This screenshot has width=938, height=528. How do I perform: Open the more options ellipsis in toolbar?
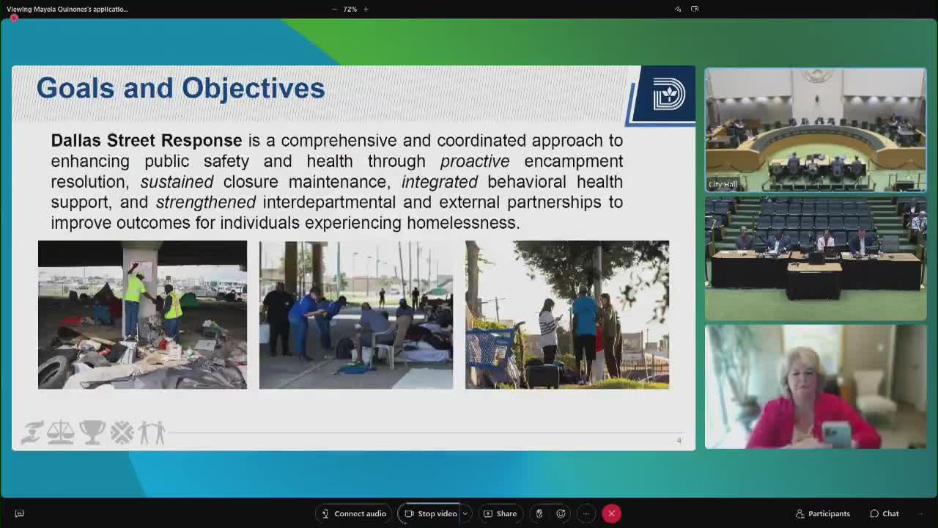tap(586, 513)
